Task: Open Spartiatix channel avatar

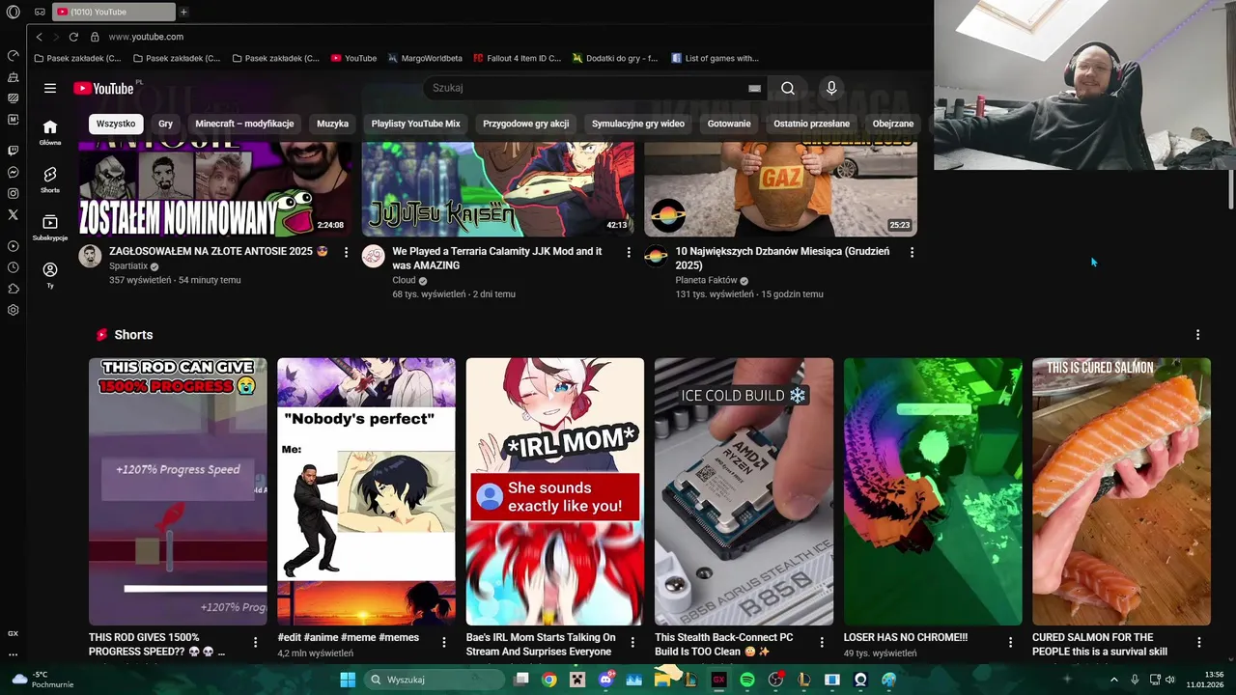Action: 90,256
